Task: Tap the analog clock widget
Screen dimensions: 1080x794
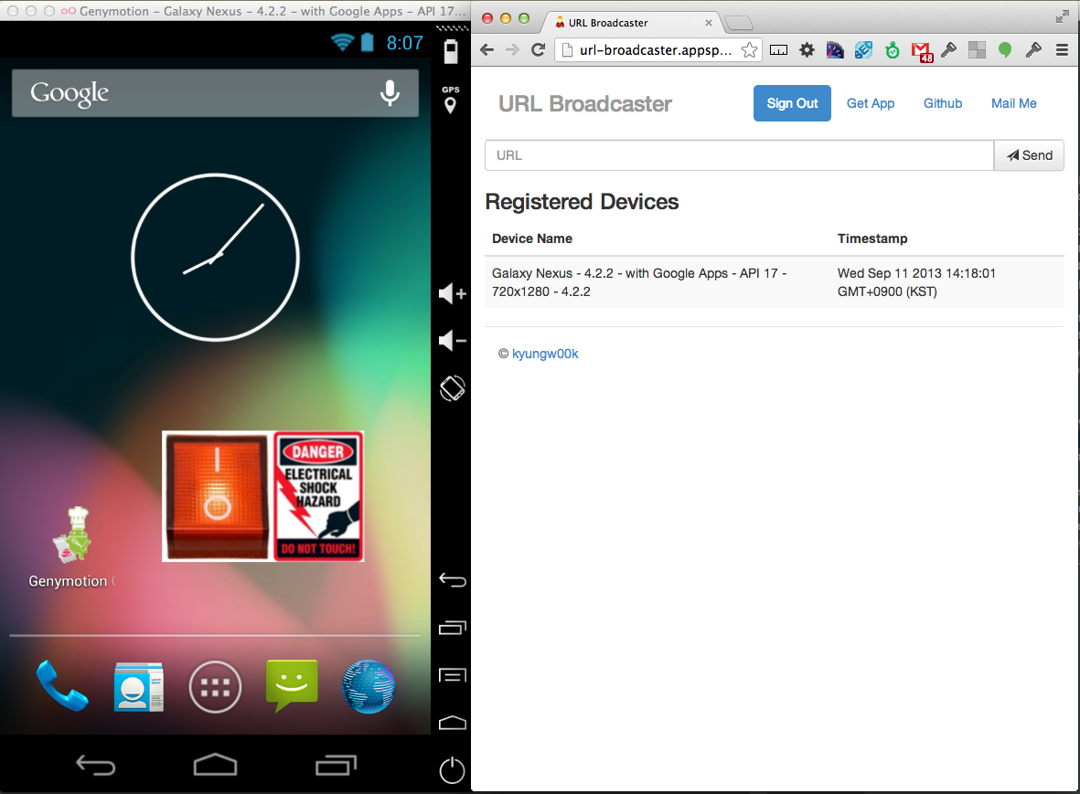Action: coord(215,258)
